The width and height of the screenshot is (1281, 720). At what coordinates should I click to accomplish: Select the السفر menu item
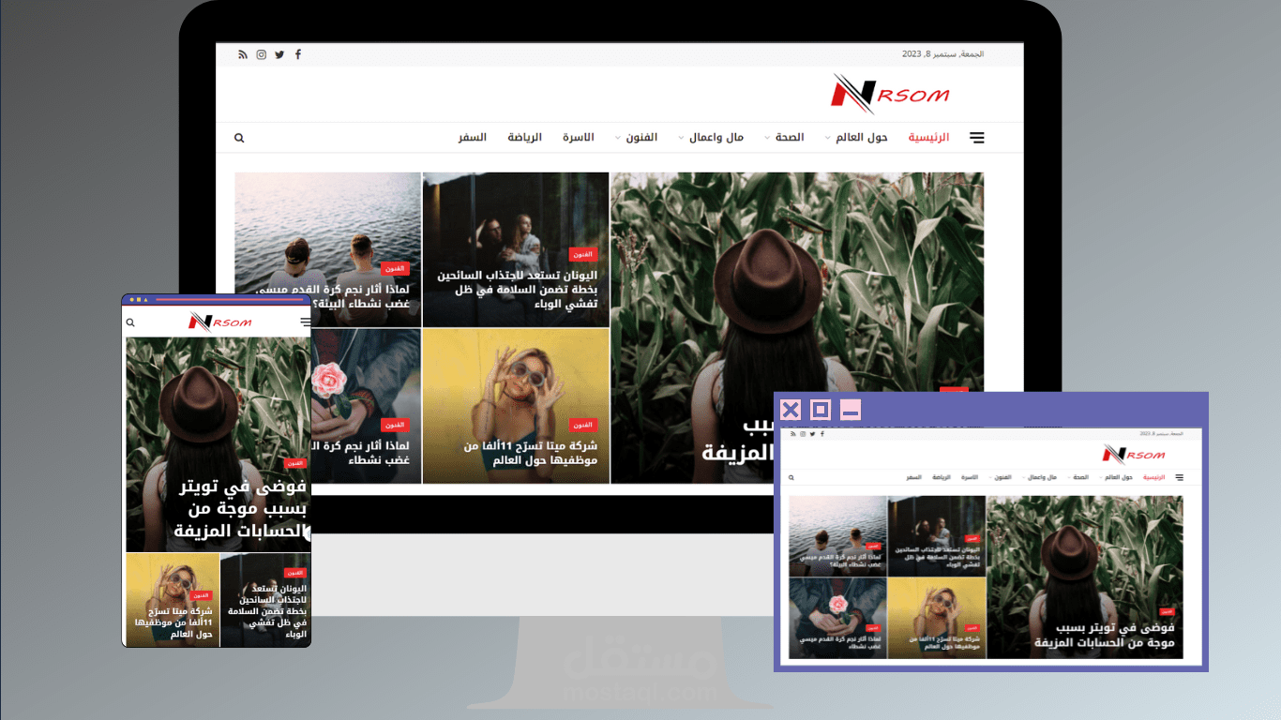point(474,137)
